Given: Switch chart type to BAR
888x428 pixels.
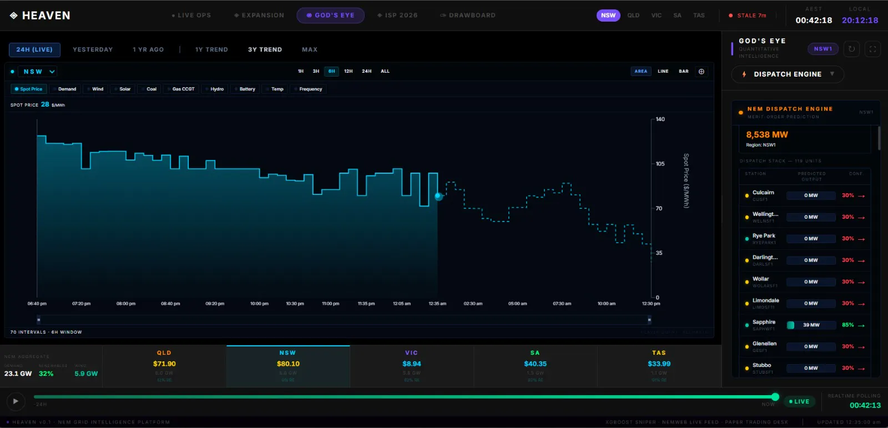Looking at the screenshot, I should (x=684, y=72).
